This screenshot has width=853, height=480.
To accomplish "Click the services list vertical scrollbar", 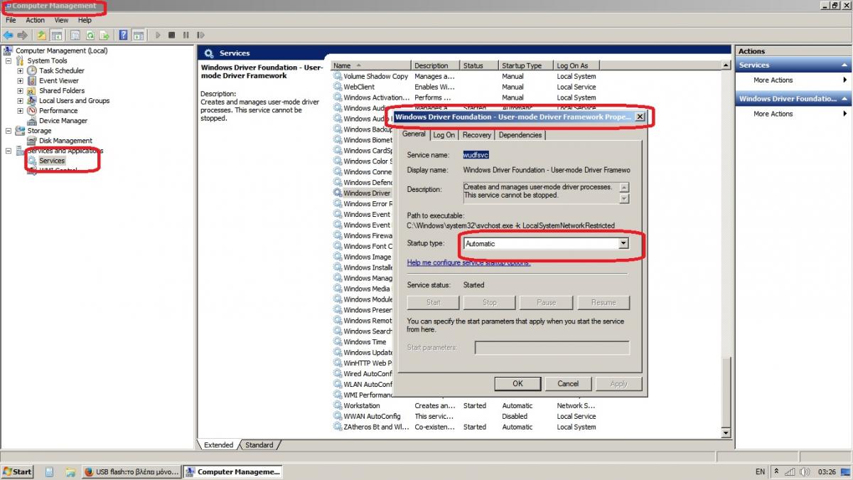I will [726, 249].
